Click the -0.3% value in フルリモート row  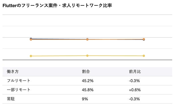134,81
